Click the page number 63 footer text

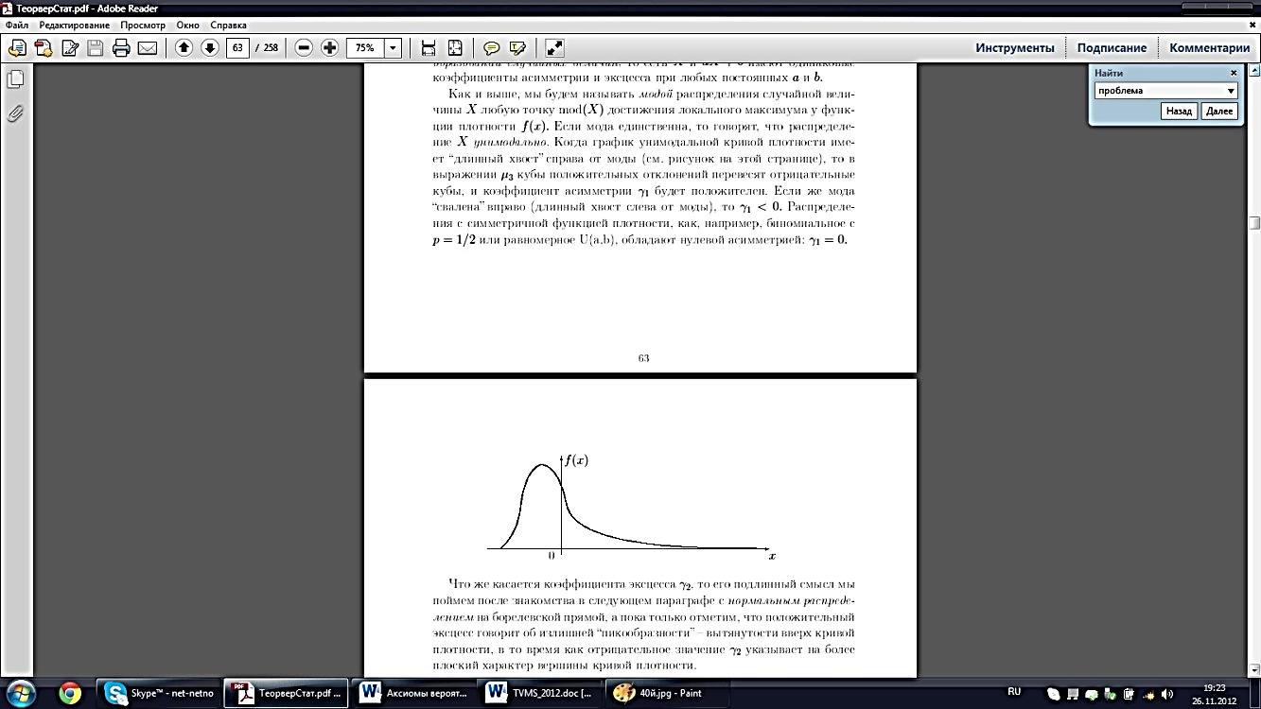[643, 358]
